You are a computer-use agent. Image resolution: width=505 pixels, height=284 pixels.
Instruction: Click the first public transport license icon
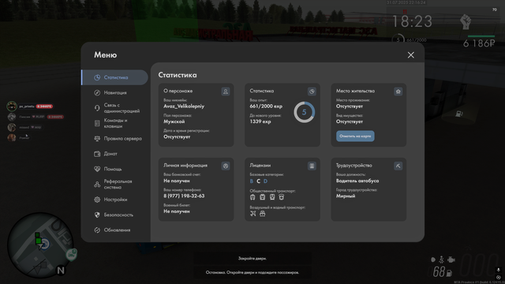click(x=252, y=197)
